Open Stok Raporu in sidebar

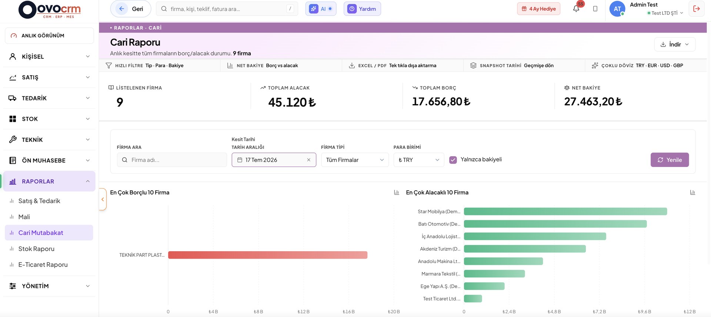point(36,249)
